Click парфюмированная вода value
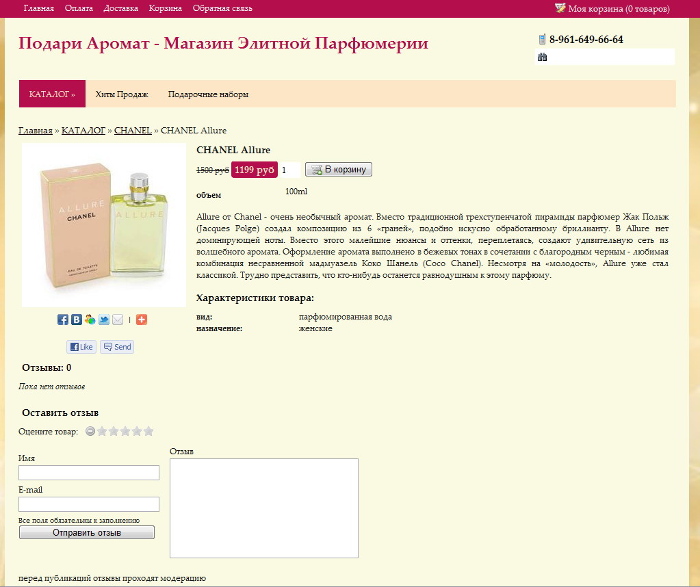The width and height of the screenshot is (700, 587). (346, 317)
